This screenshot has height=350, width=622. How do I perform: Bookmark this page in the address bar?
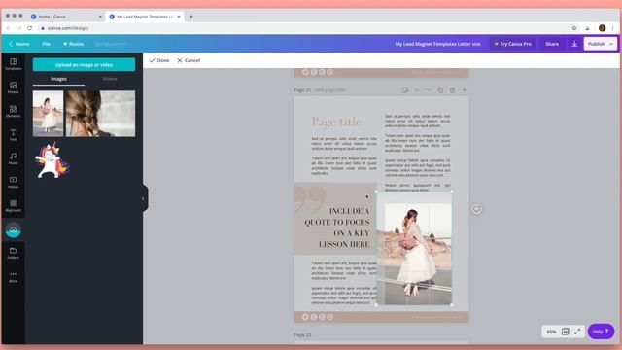[x=574, y=28]
